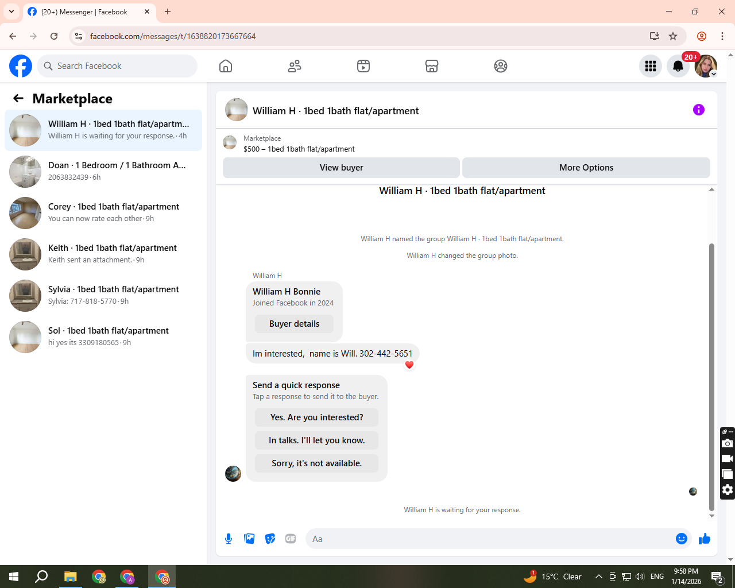Click the chat scroll up arrow
The image size is (735, 588).
point(711,189)
